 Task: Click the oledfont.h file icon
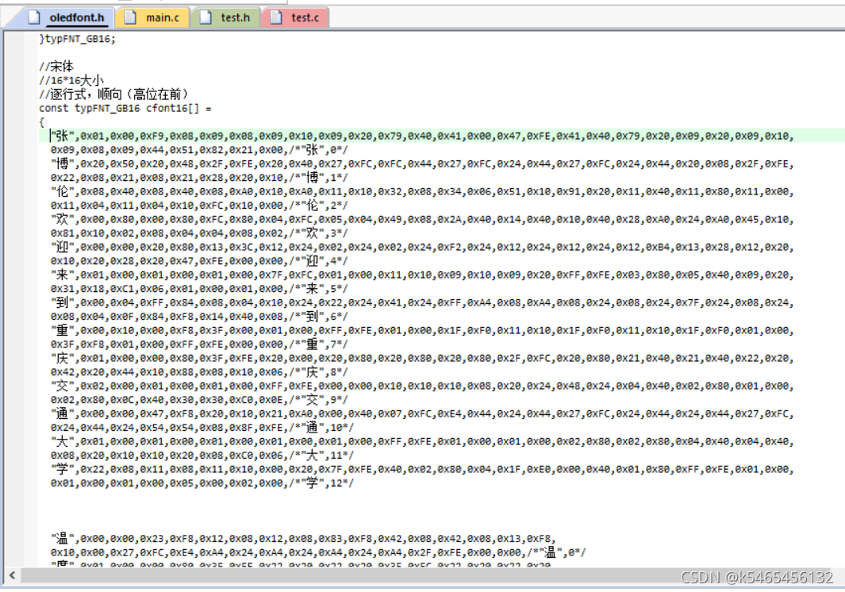tap(34, 17)
